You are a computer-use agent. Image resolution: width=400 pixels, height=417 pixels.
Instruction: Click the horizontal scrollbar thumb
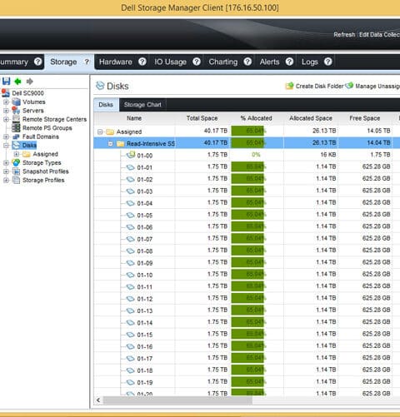pos(177,400)
